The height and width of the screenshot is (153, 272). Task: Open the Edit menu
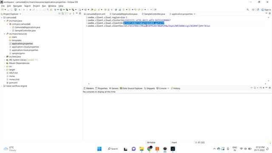[9, 6]
